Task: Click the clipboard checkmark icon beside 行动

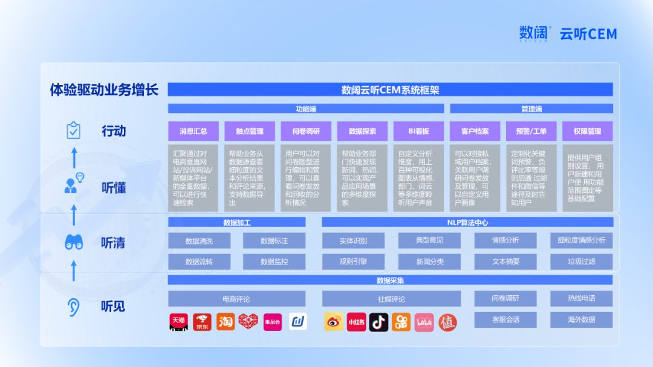Action: pos(73,130)
